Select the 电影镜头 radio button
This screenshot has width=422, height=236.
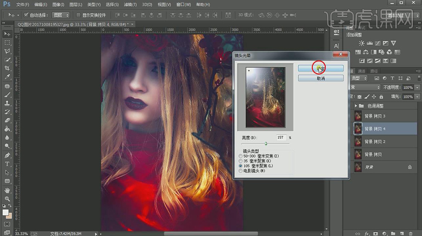pos(241,171)
